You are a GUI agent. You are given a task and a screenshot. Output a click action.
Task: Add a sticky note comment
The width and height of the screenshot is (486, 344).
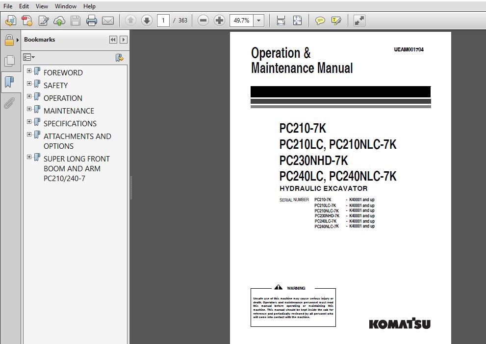pos(320,21)
